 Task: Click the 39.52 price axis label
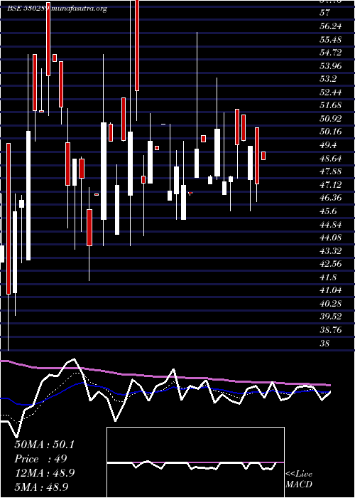(x=330, y=317)
